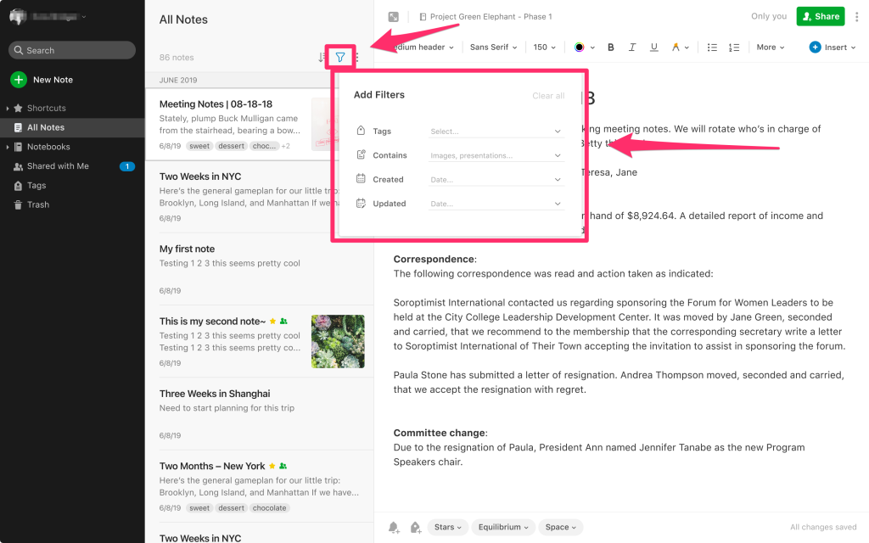
Task: Insert a bulleted list
Action: coord(712,48)
